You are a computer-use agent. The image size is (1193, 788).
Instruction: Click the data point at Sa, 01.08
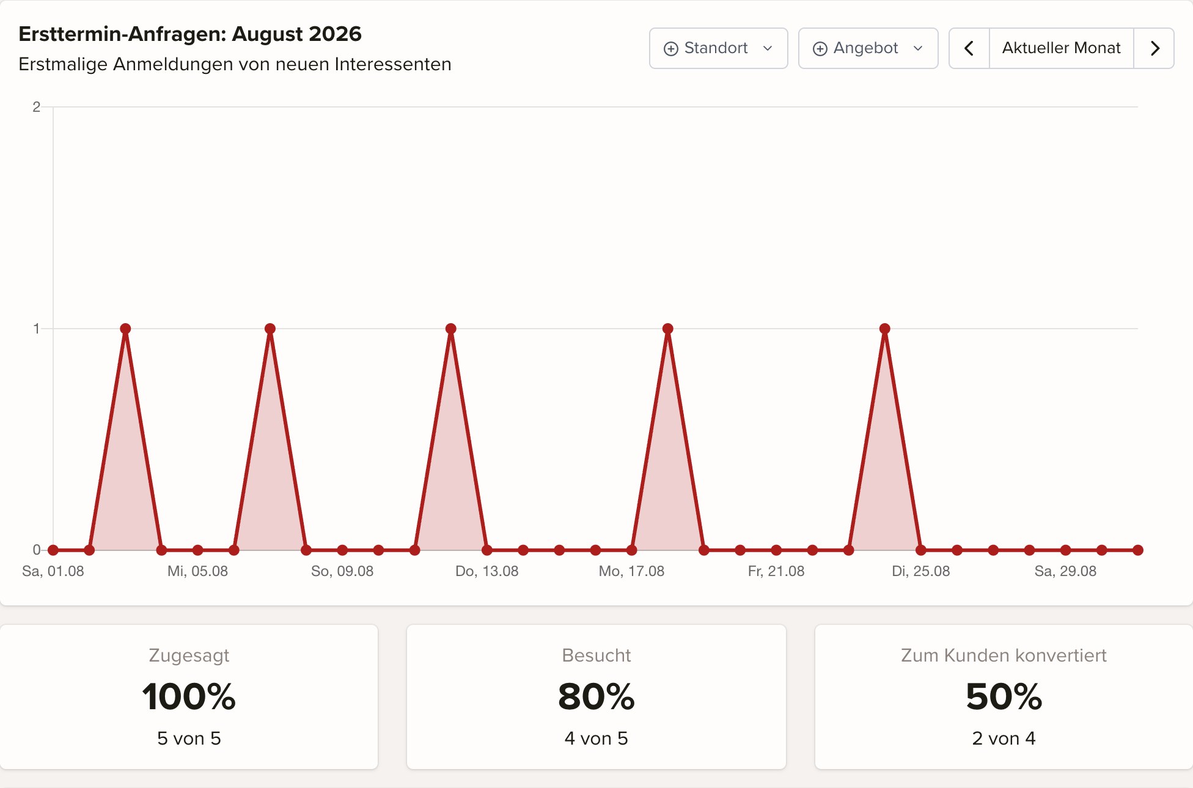[53, 550]
